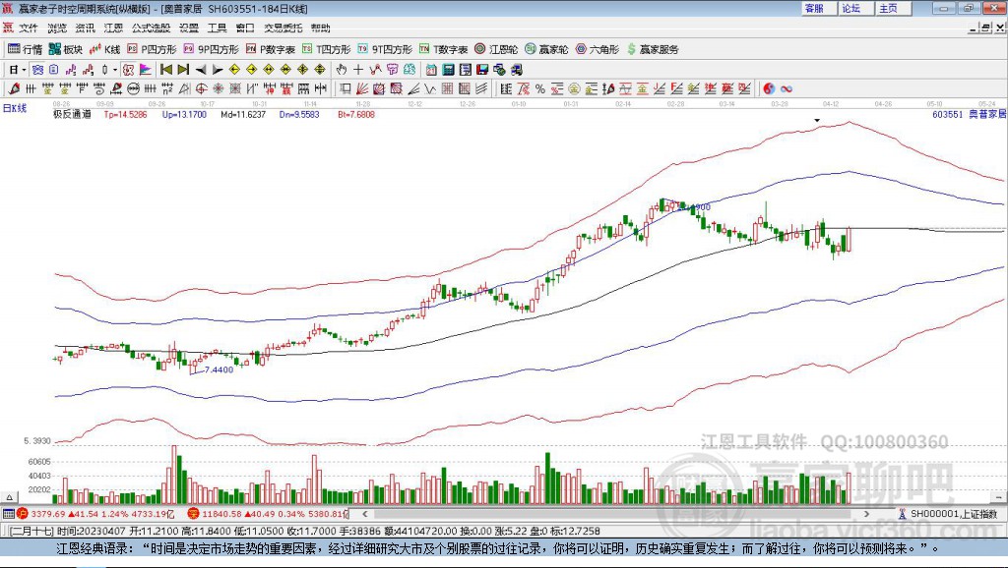Open the 交易委托 menu
The width and height of the screenshot is (1008, 568).
coord(283,28)
